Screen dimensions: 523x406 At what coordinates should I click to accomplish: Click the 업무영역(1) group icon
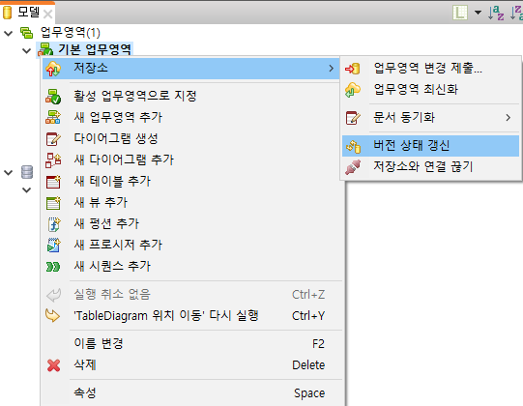26,33
